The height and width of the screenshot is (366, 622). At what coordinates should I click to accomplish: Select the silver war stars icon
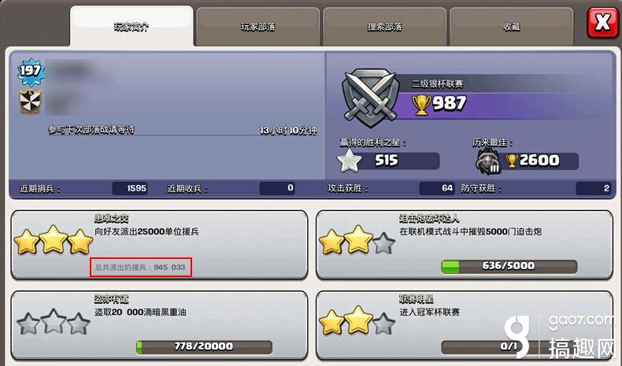coord(349,161)
